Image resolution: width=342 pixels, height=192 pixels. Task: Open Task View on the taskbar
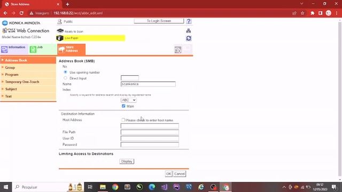90,187
